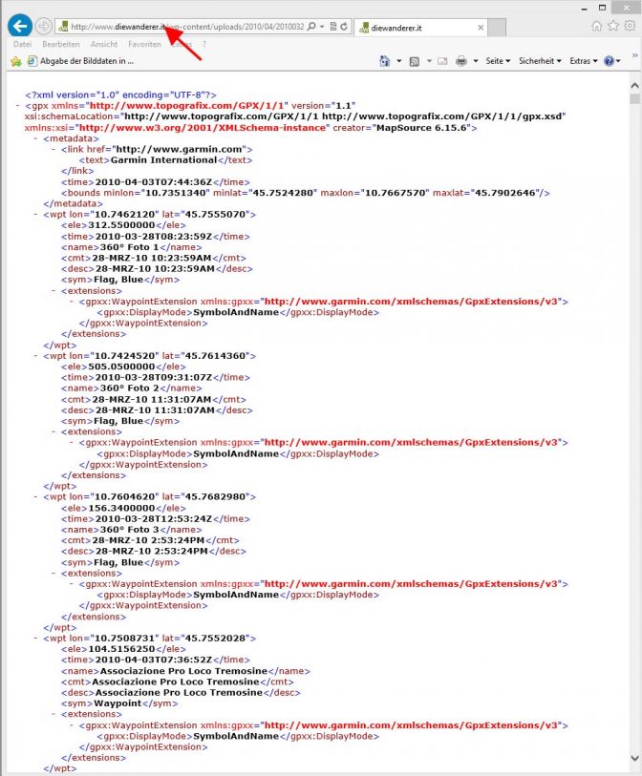Collapse WaypointExtension under 360° Foto 2
This screenshot has width=642, height=776.
[72, 443]
